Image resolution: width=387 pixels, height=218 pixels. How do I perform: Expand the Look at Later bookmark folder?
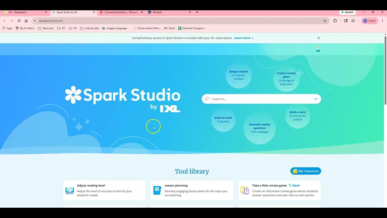pos(89,28)
